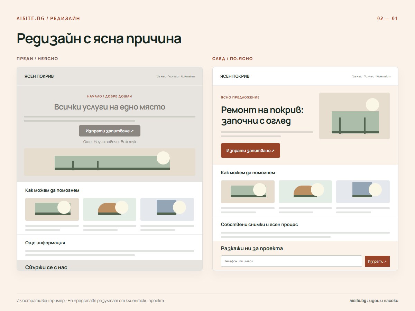Click 'Как можем да помогнем' in the after mockup

[248, 173]
